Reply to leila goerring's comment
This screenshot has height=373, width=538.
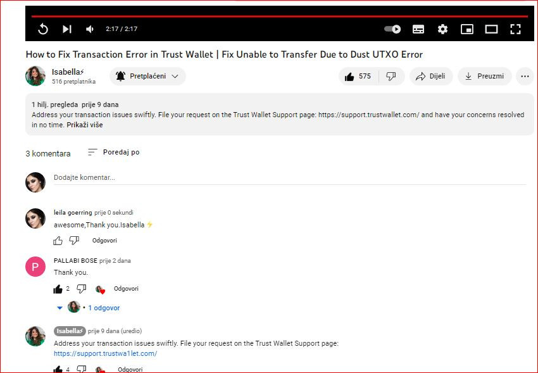(x=104, y=241)
